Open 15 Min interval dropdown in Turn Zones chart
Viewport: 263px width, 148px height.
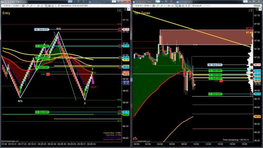(x=147, y=6)
